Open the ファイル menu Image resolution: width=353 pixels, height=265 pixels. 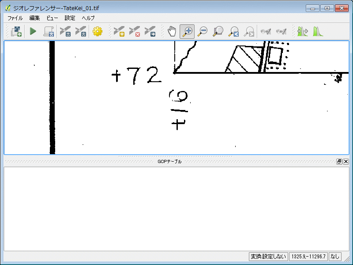15,18
